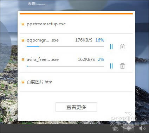Select the avira_free... .exe file name

coord(43,59)
